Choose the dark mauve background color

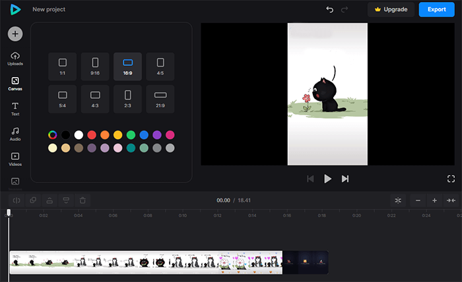coord(92,148)
